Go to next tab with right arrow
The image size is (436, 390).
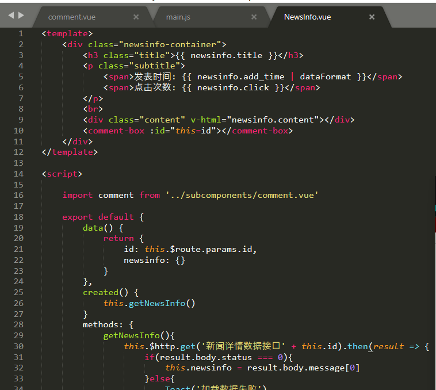pyautogui.click(x=21, y=15)
